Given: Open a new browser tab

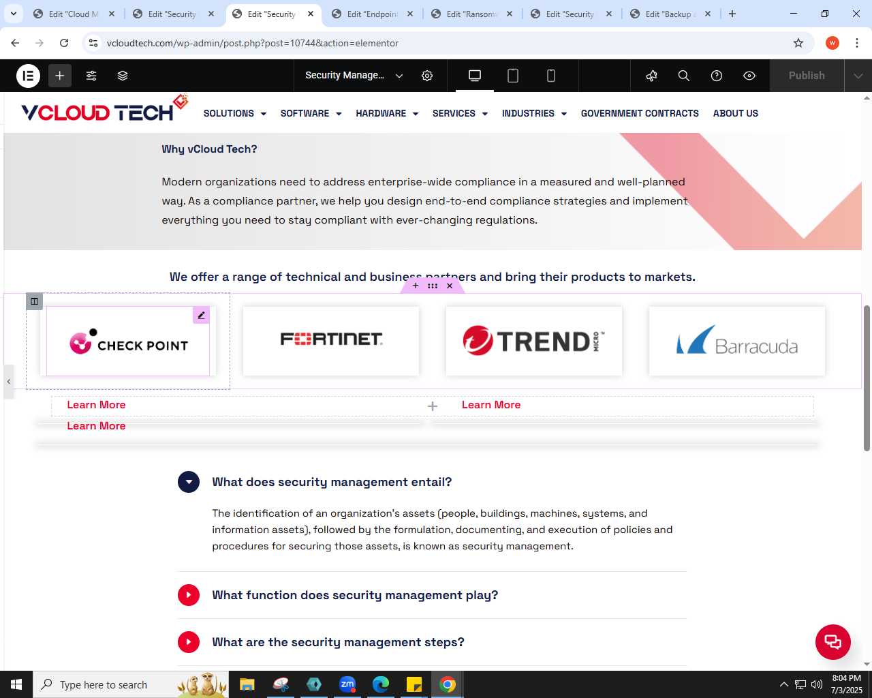Looking at the screenshot, I should 732,14.
